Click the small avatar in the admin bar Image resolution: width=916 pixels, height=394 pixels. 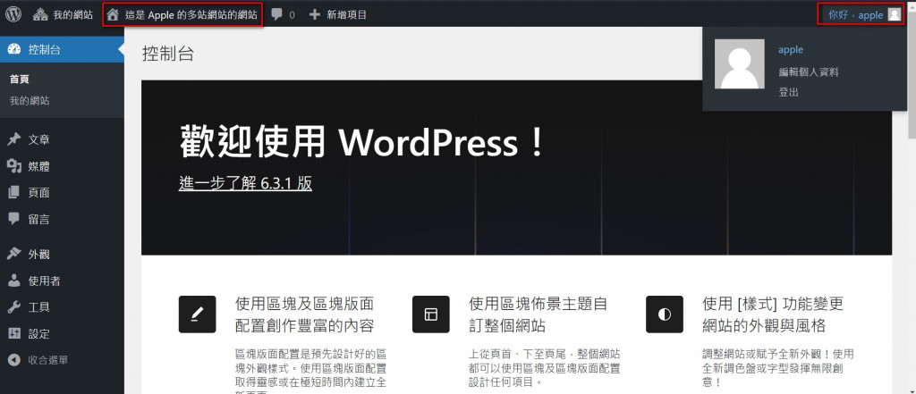coord(895,14)
